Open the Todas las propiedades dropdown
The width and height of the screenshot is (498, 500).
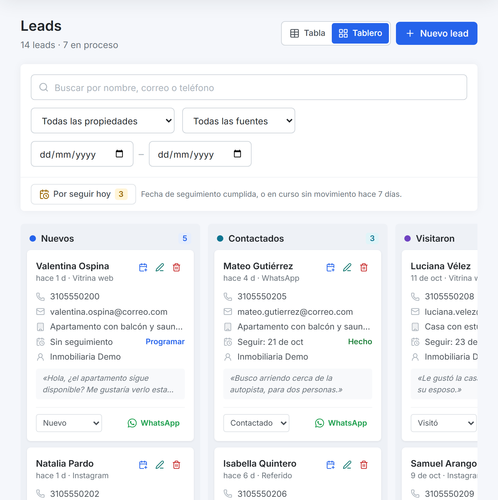coord(103,121)
